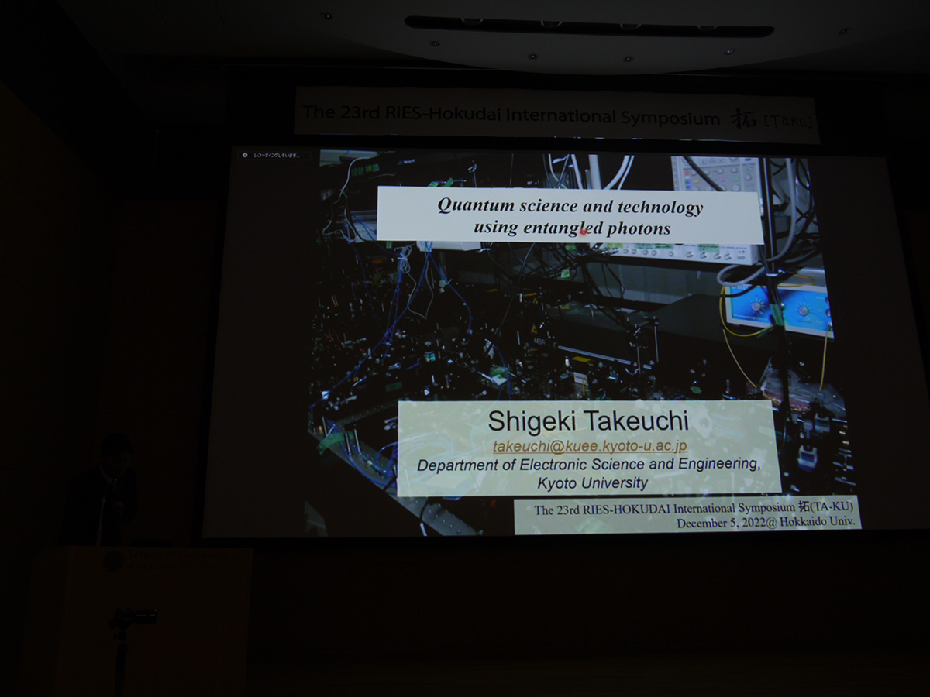Select the "December 5, 2022@ Hokkaido Univ." line

tap(766, 523)
